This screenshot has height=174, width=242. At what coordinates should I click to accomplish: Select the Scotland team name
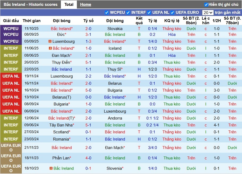(61, 132)
